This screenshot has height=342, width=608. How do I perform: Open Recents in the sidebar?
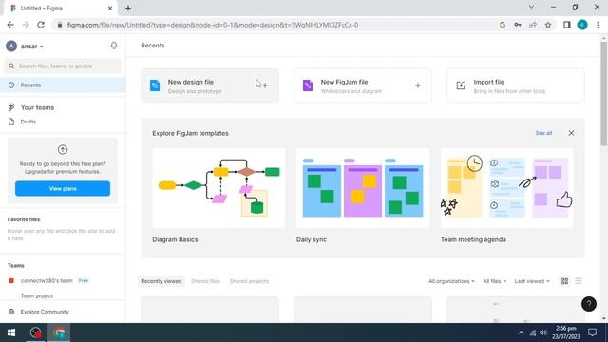point(63,85)
